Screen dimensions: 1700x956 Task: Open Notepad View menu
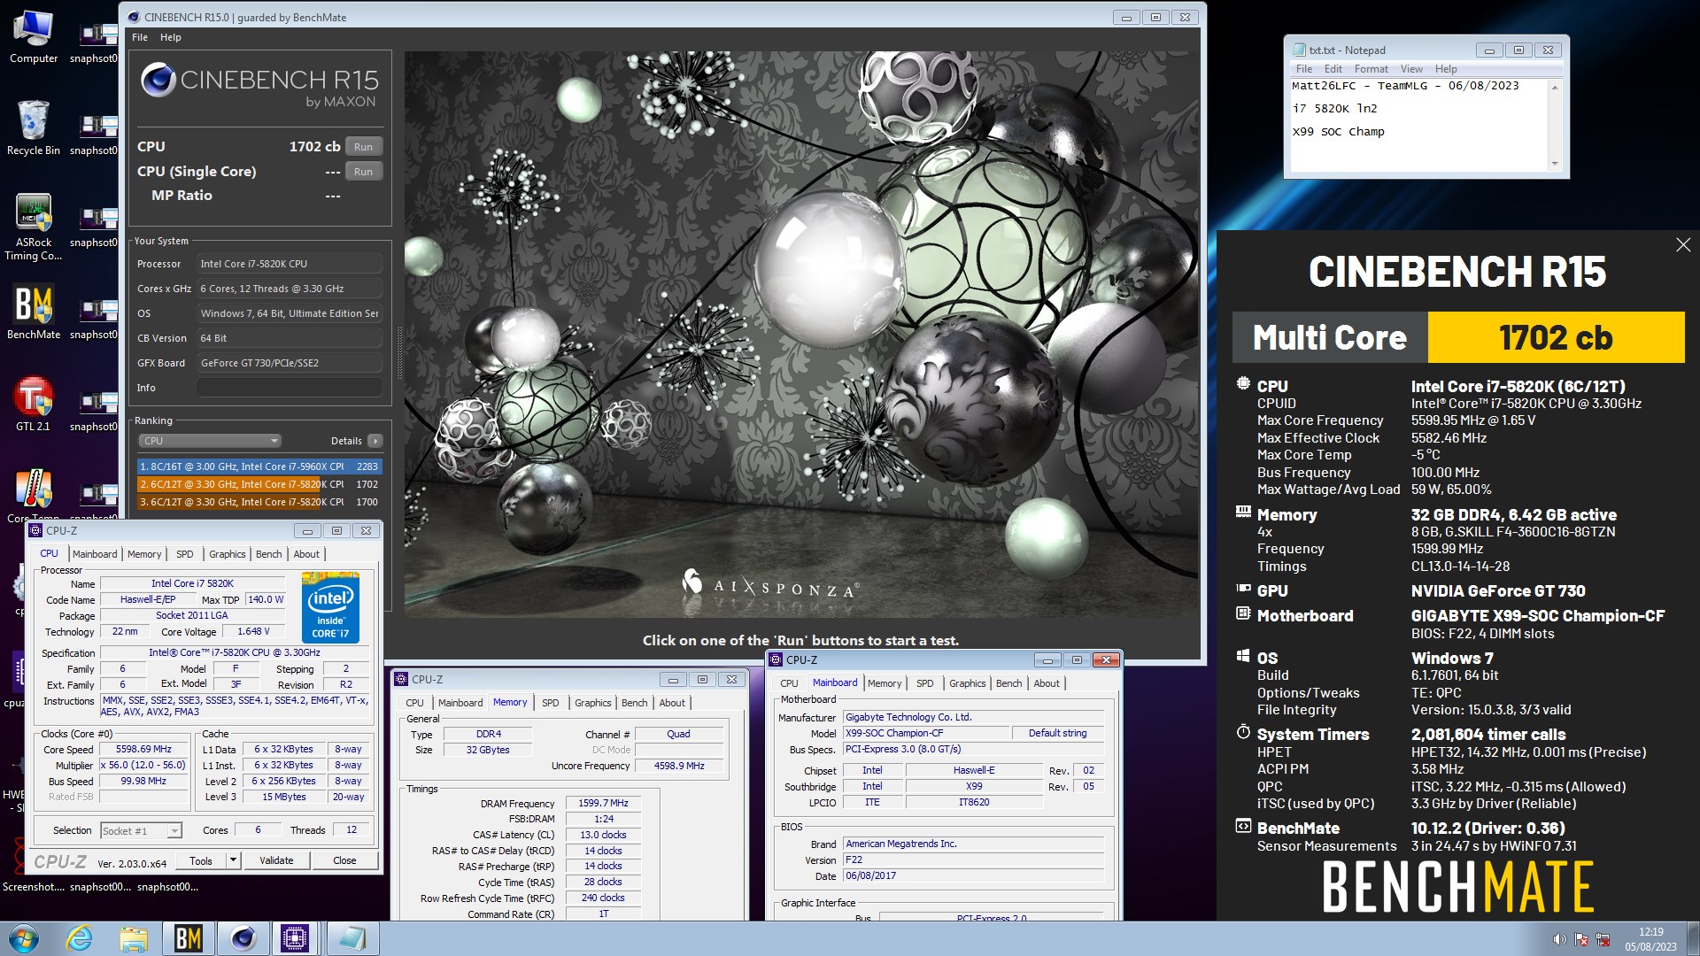click(1411, 69)
